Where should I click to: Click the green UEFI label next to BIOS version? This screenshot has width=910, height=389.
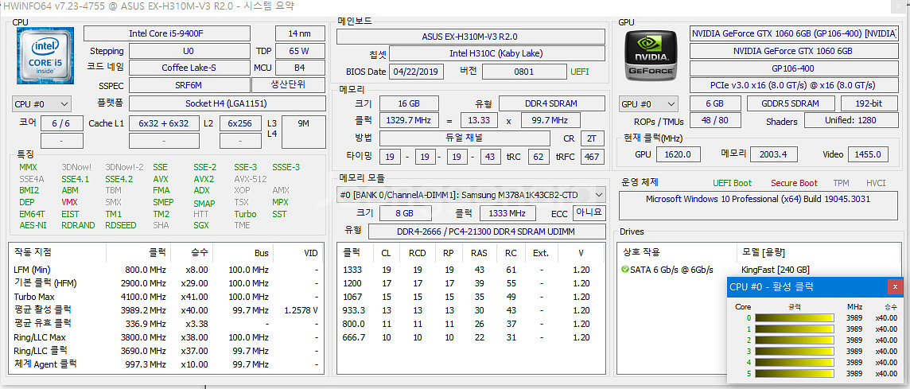[x=579, y=72]
